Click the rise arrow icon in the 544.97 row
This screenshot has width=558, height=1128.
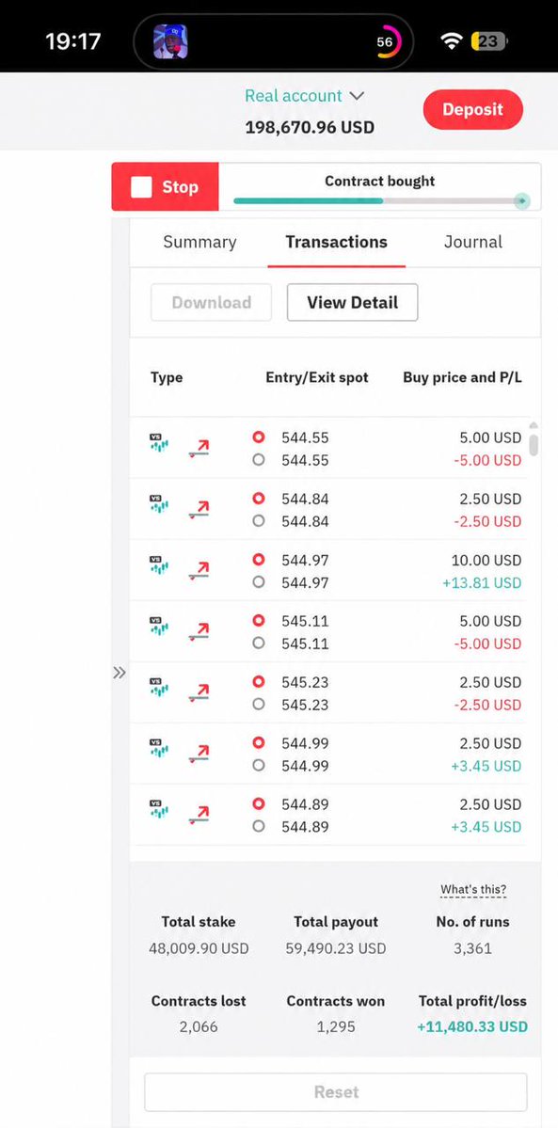tap(199, 571)
